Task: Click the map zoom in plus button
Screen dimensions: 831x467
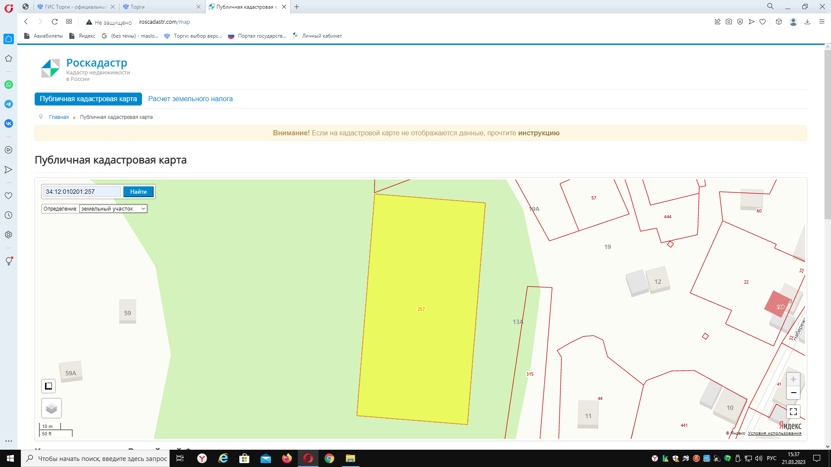Action: (x=793, y=379)
